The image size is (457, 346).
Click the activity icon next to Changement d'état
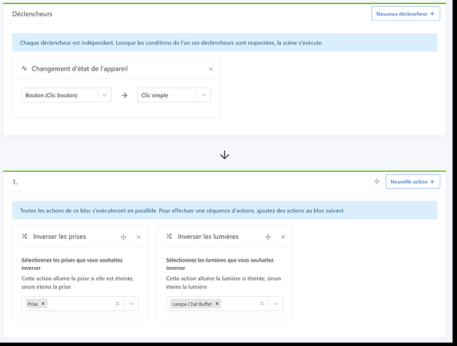click(x=25, y=69)
